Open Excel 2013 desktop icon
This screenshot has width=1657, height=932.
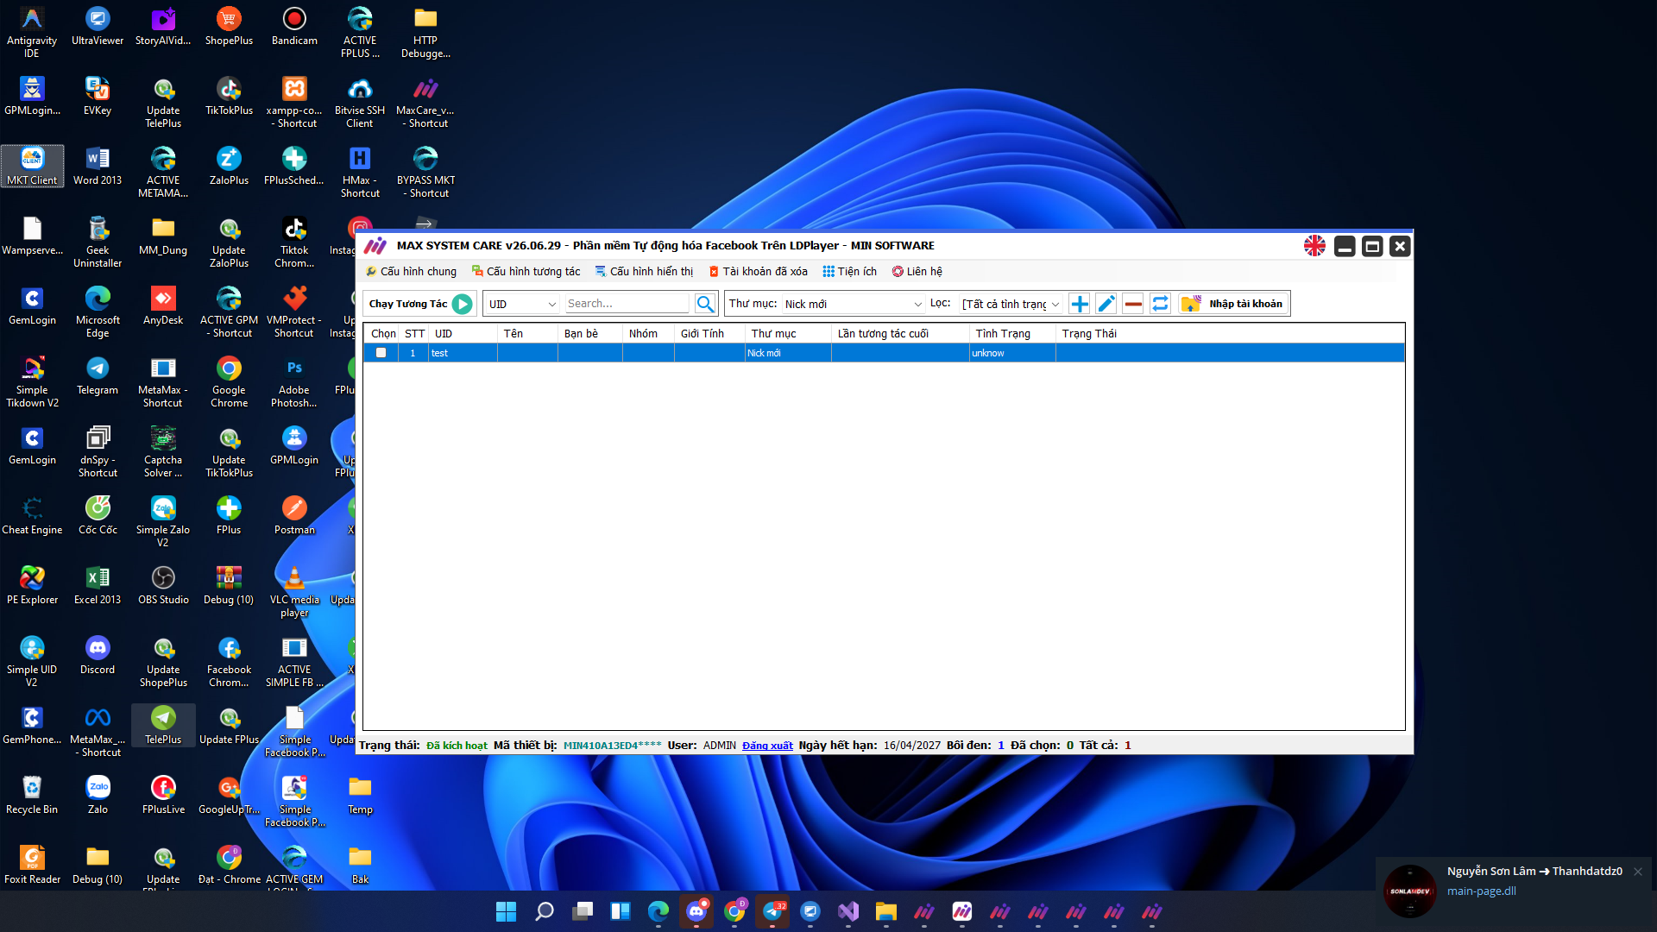point(98,585)
